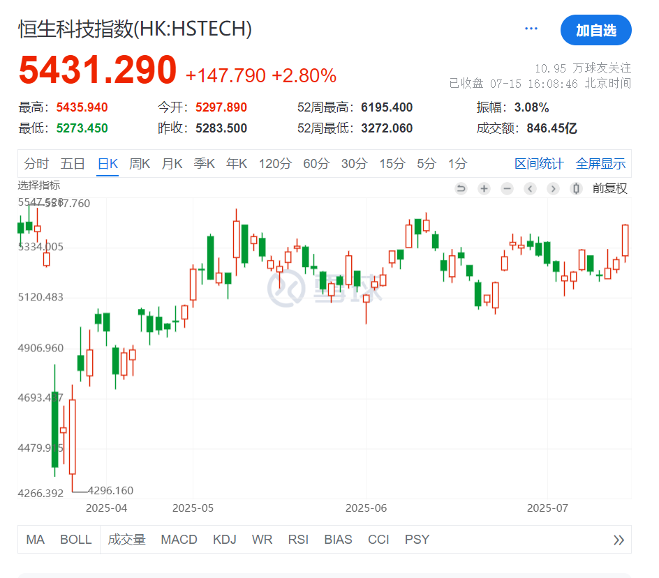Select the 15分 interval tab
This screenshot has height=578, width=659.
pyautogui.click(x=392, y=163)
